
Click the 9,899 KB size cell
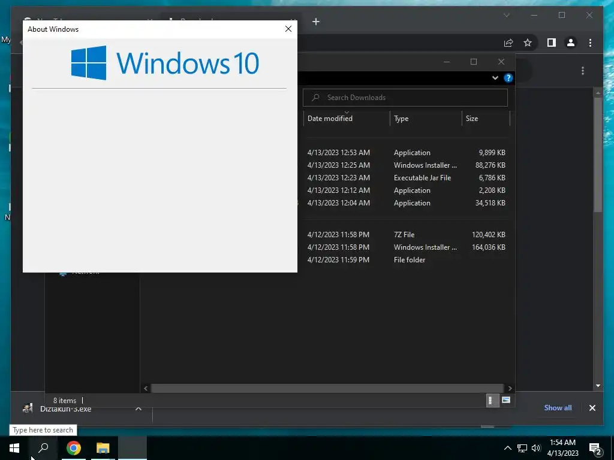pos(492,153)
